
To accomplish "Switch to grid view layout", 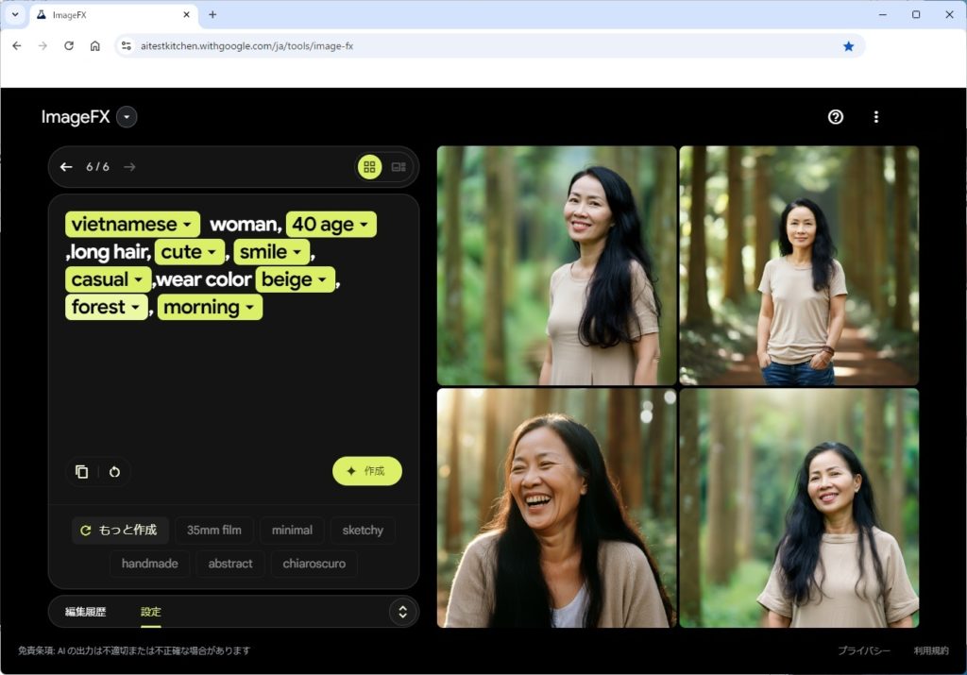I will (369, 167).
